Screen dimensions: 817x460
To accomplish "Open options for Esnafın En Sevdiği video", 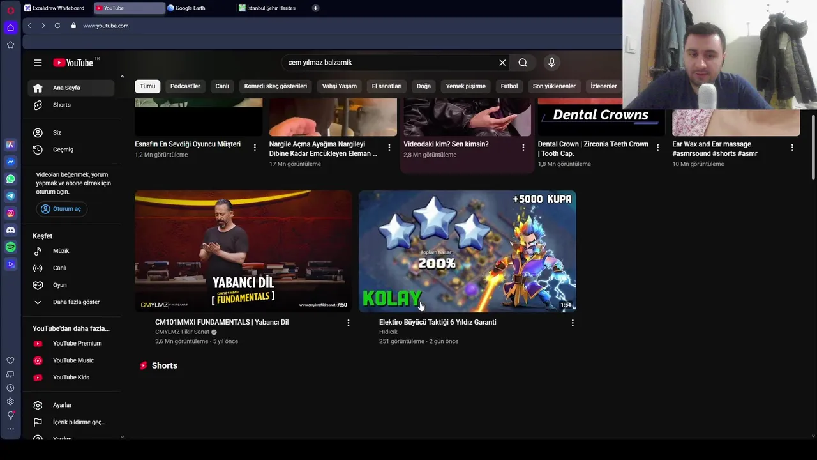I will [255, 148].
